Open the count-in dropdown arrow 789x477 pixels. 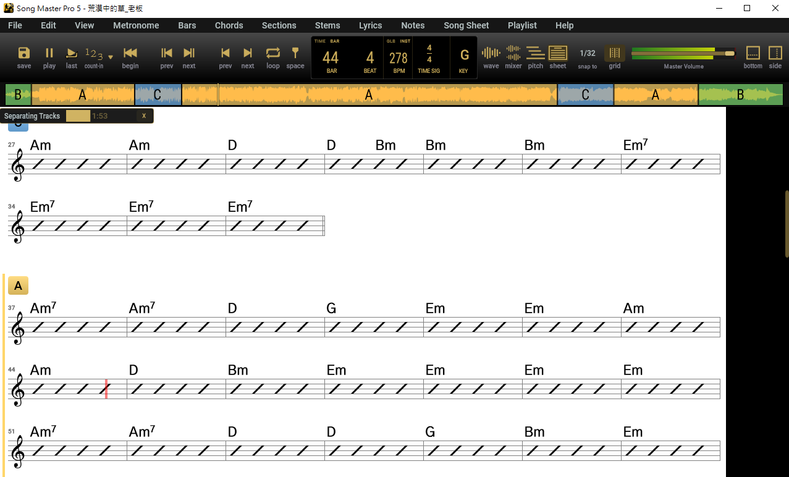111,57
